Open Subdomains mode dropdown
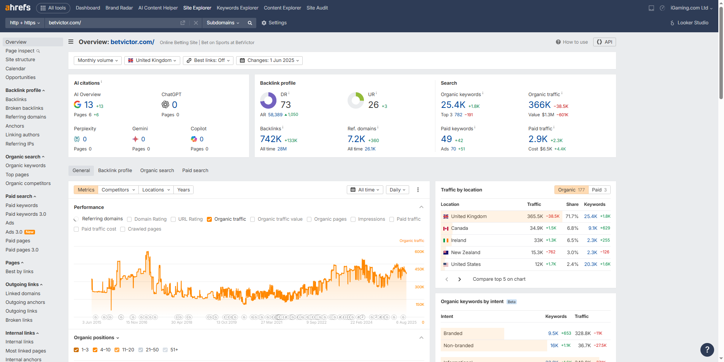This screenshot has width=724, height=362. pyautogui.click(x=223, y=23)
